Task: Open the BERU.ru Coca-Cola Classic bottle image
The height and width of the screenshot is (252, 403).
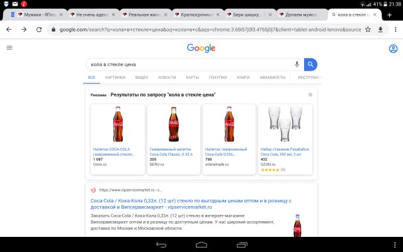Action: [174, 124]
